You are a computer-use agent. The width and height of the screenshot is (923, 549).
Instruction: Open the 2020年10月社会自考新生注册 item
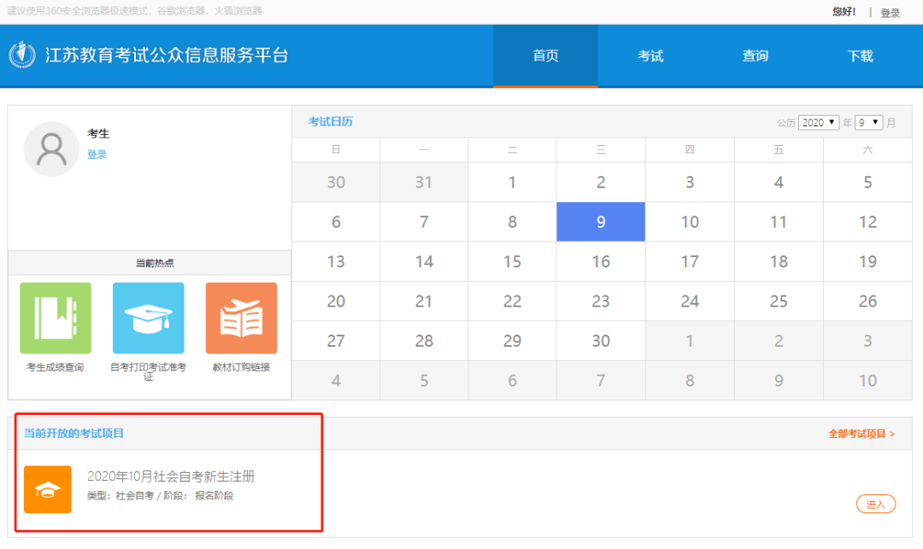pyautogui.click(x=171, y=476)
